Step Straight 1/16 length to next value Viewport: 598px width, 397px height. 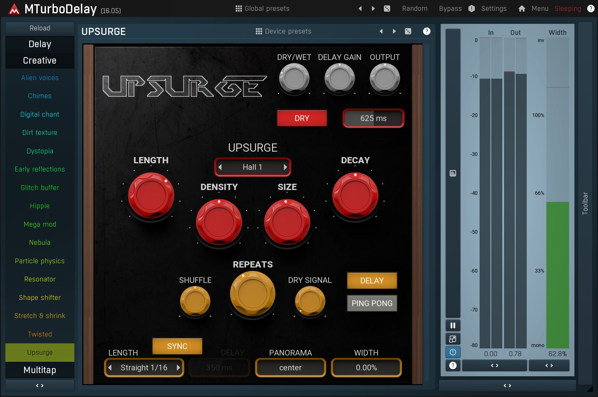click(178, 368)
